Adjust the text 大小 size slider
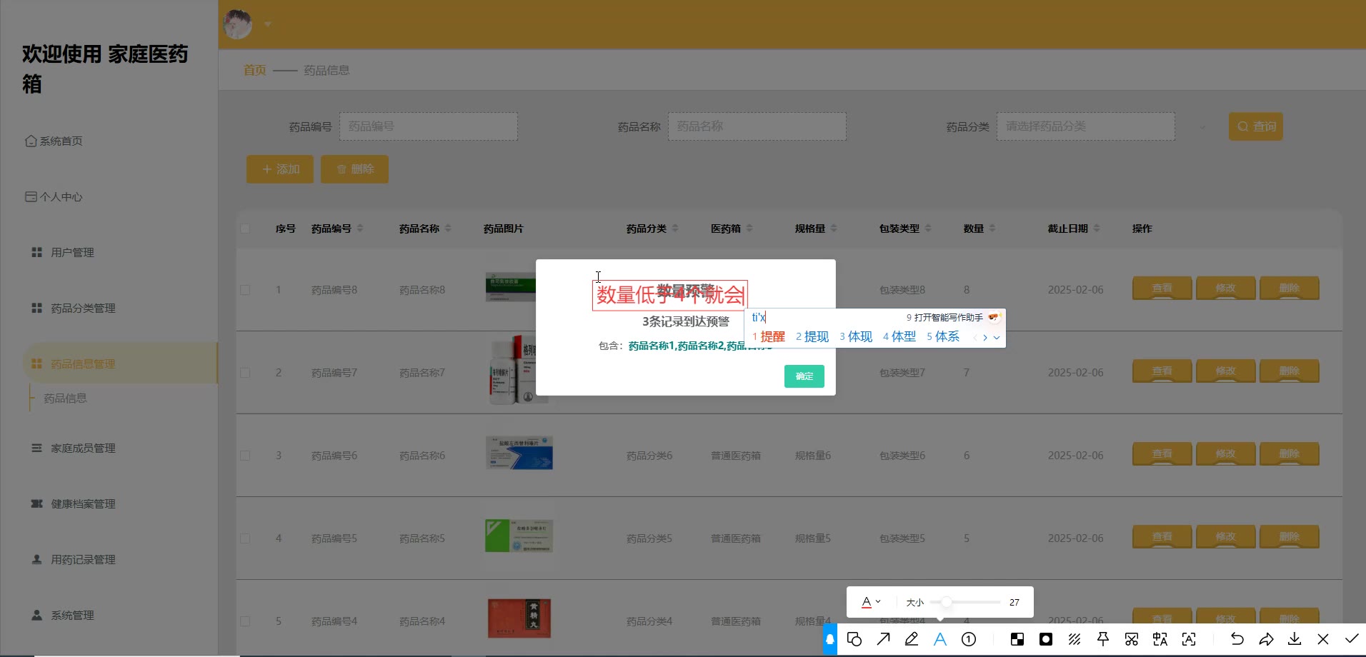The width and height of the screenshot is (1366, 657). [946, 602]
